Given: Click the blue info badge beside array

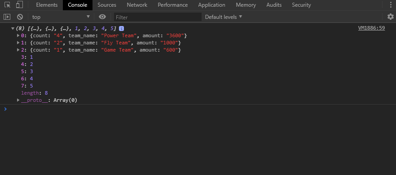Looking at the screenshot, I should coord(121,29).
